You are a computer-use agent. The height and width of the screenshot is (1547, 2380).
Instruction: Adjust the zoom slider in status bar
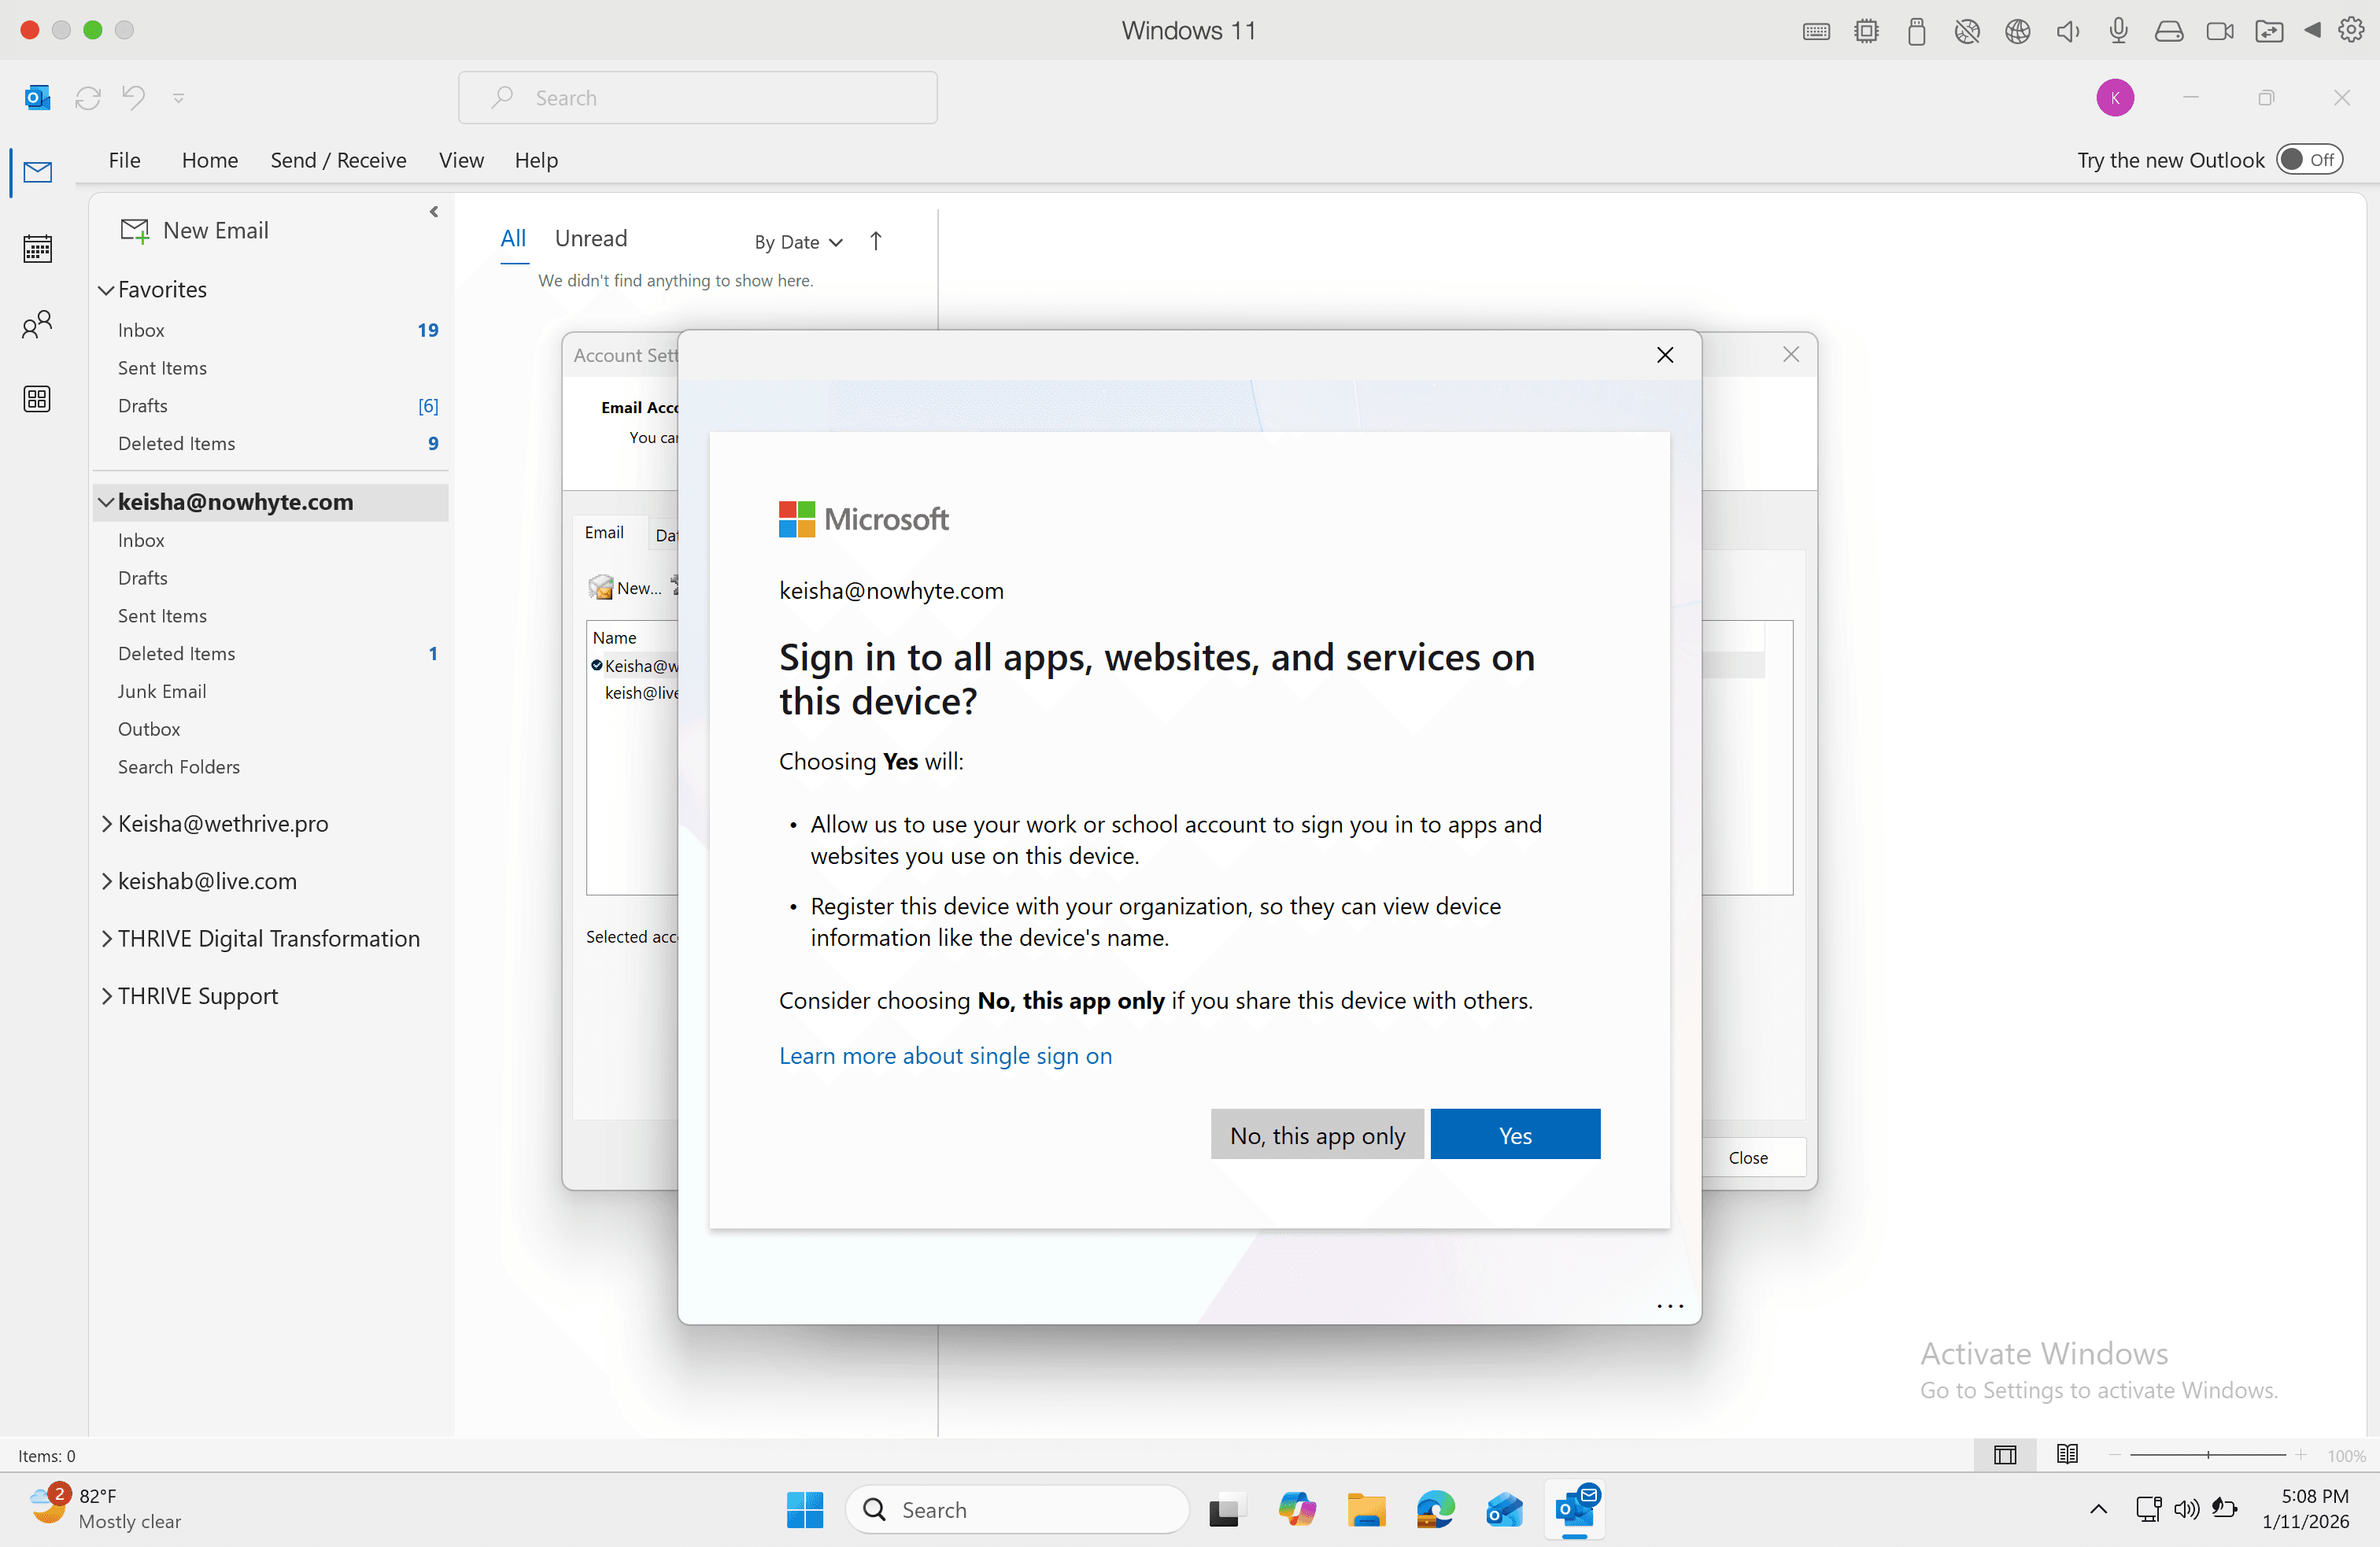tap(2207, 1455)
